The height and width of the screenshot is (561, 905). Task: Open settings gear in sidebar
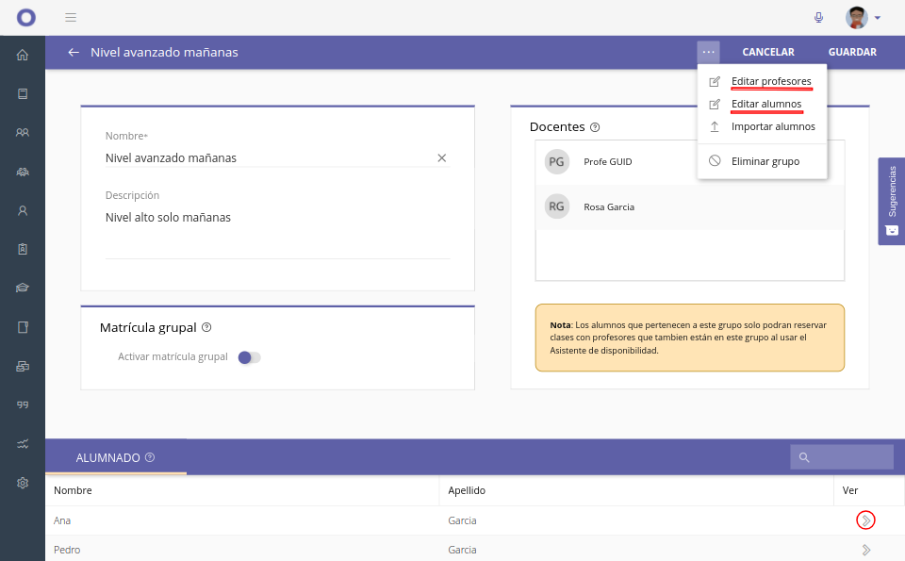tap(23, 483)
